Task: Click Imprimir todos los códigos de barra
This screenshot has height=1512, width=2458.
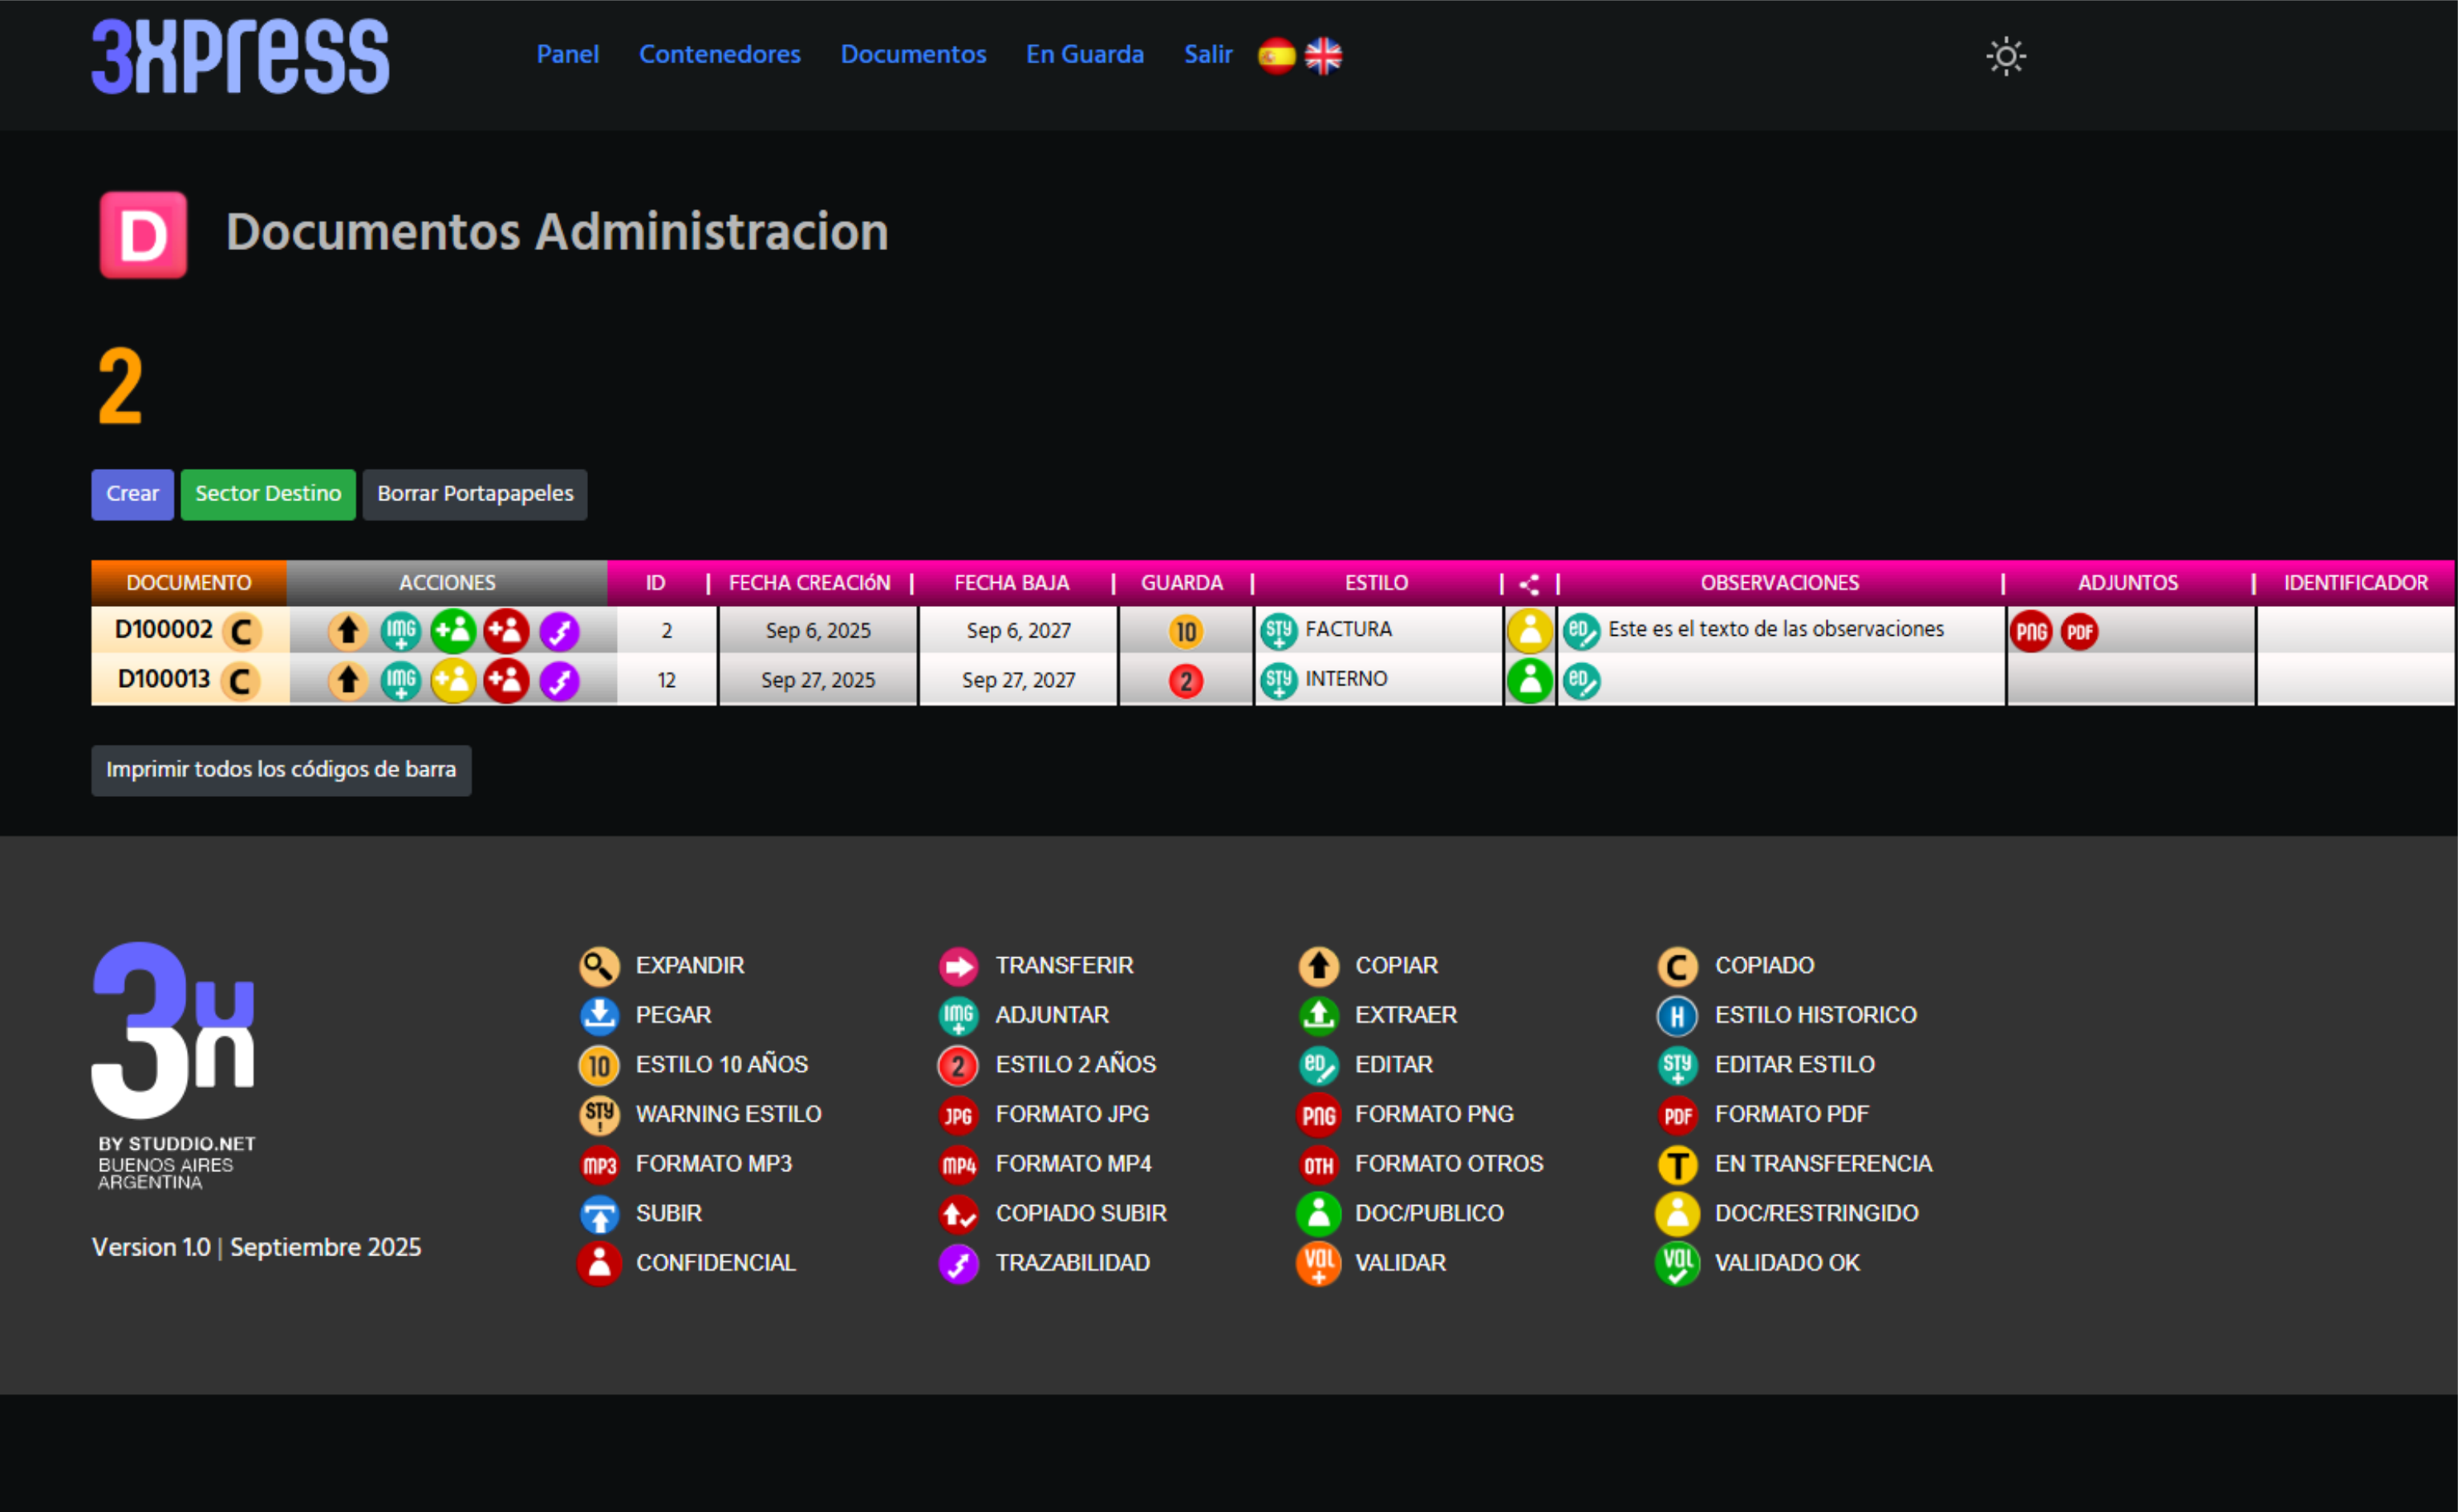Action: (281, 770)
